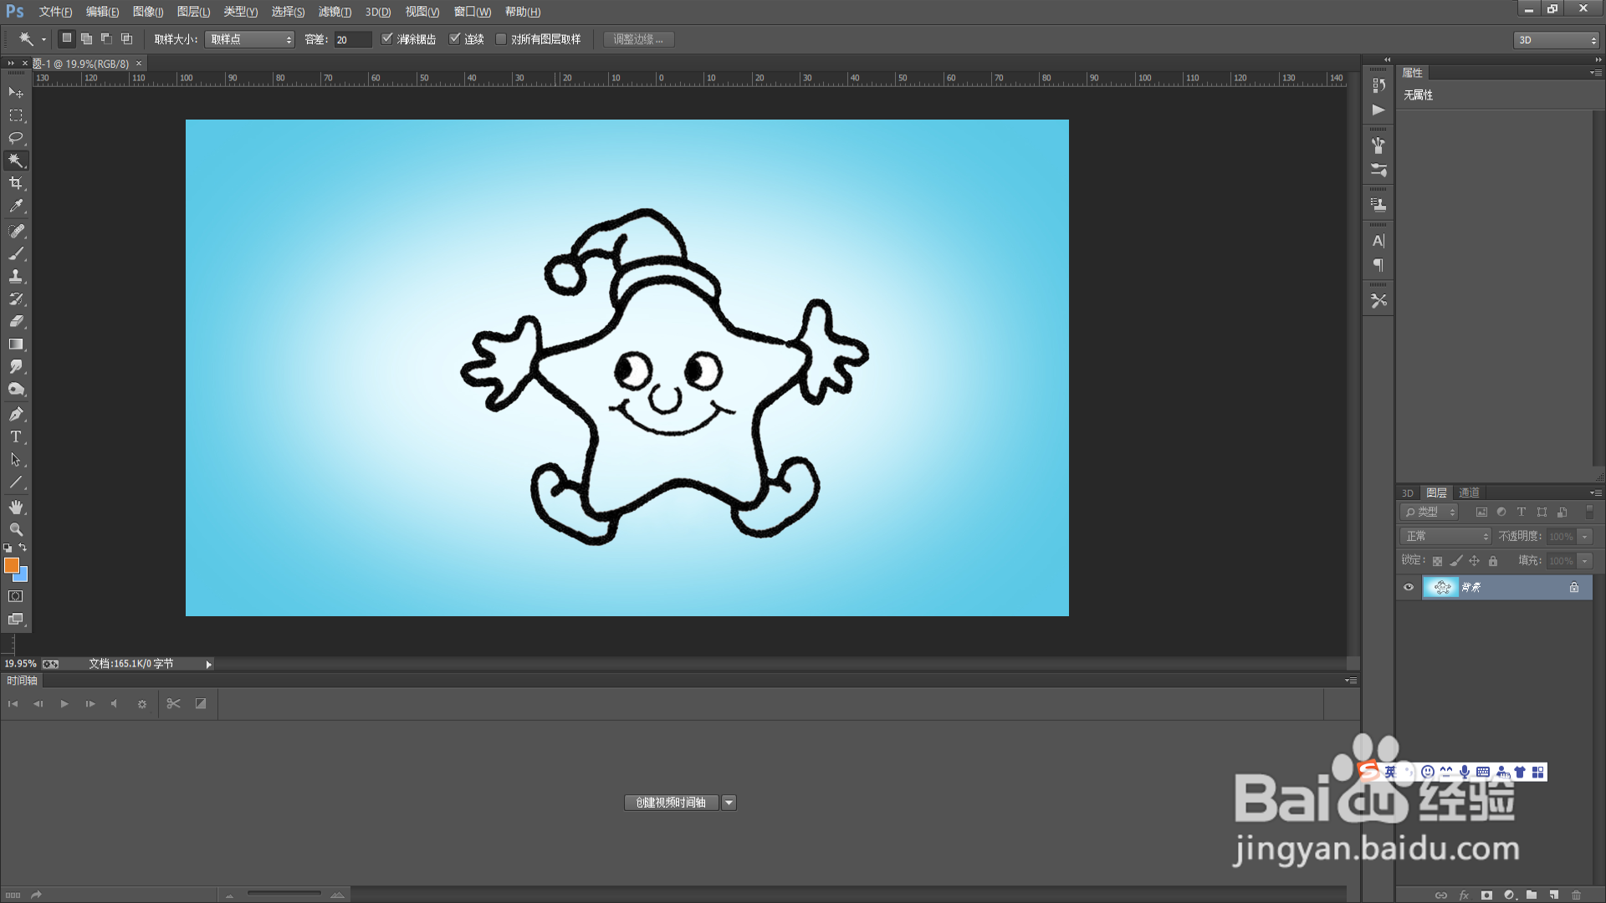Select the History Brush tool
Viewport: 1606px width, 903px height.
pos(16,298)
